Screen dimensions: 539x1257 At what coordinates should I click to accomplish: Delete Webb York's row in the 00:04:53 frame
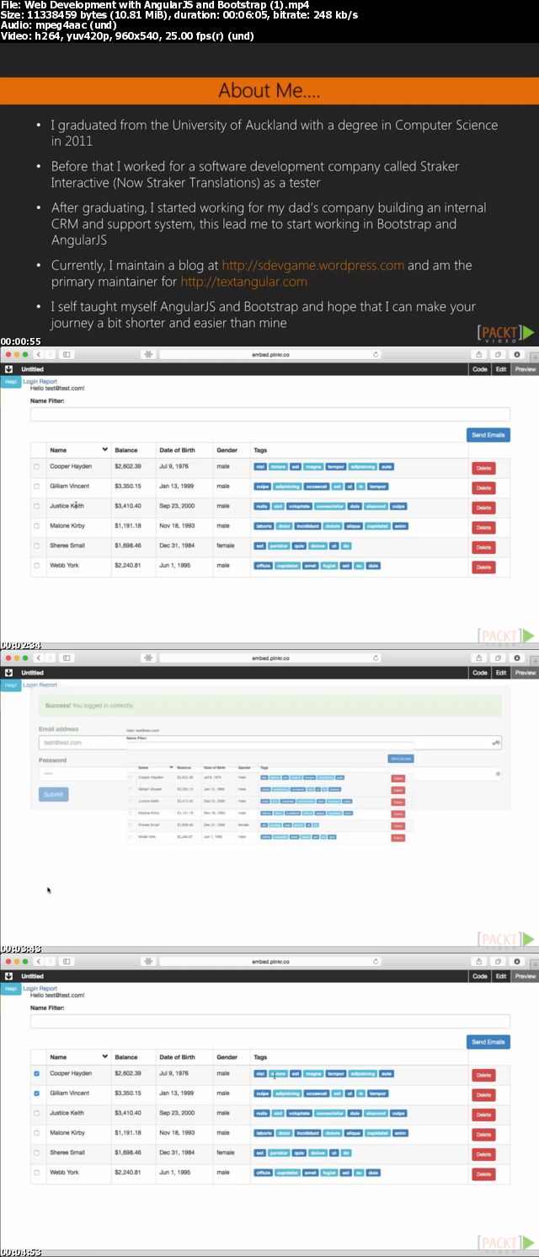coord(483,1174)
